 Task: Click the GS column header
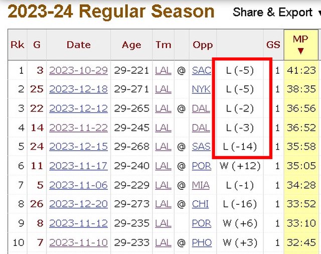pos(273,45)
